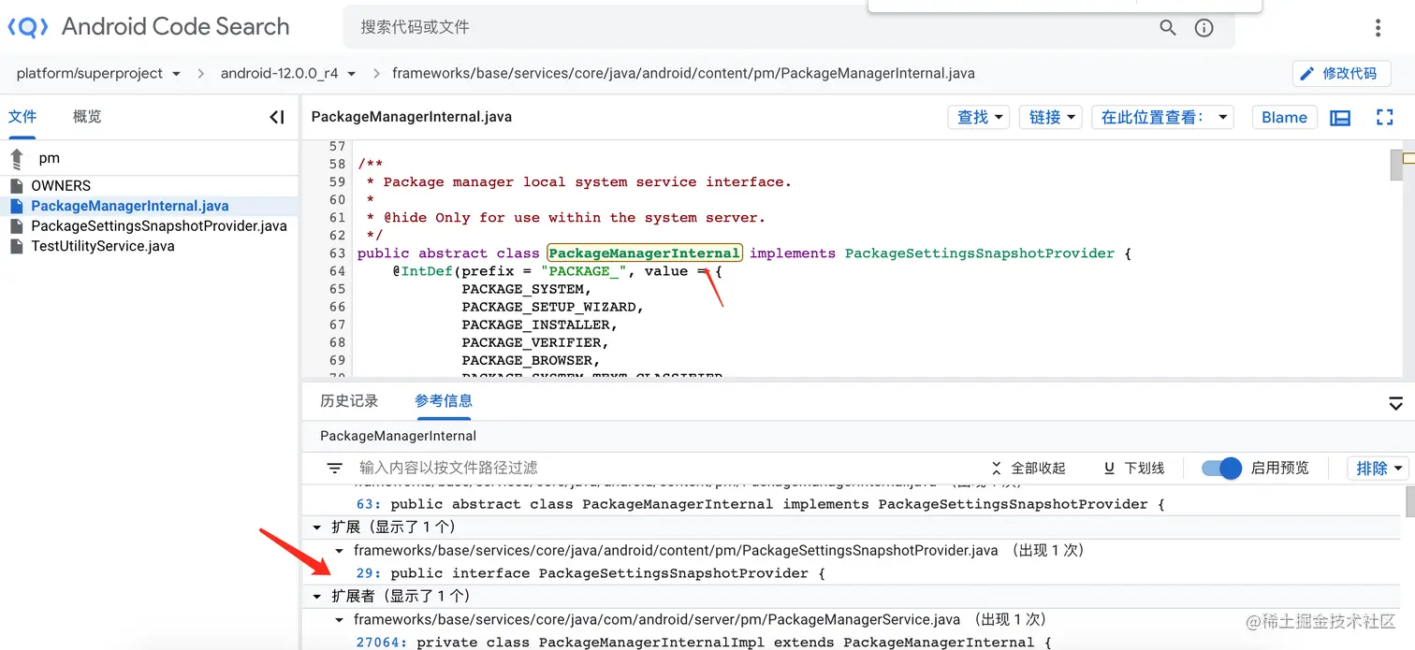This screenshot has height=650, width=1415.
Task: Click the Android Code Search logo
Action: 149,27
